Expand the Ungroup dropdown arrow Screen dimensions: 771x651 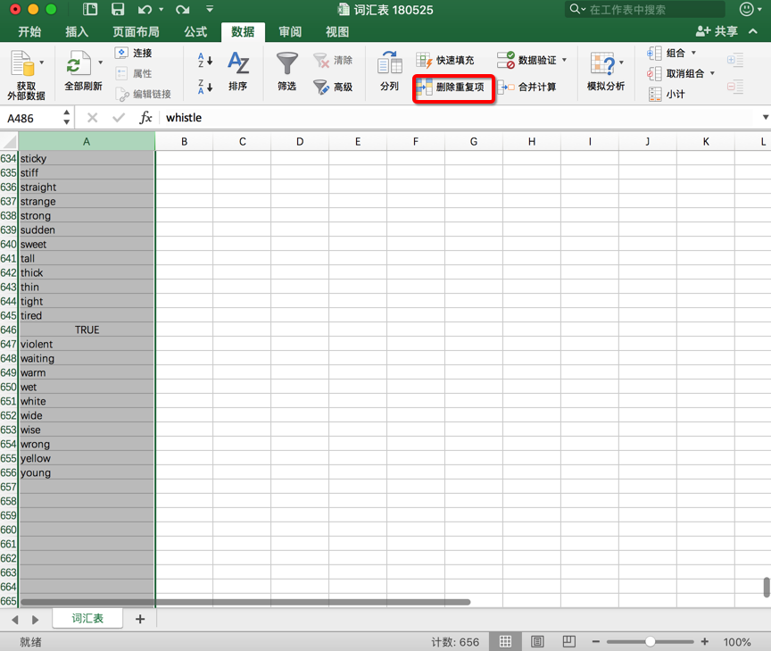712,73
